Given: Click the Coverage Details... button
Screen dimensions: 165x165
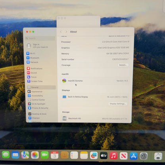Looking at the screenshot, I should 123,65.
